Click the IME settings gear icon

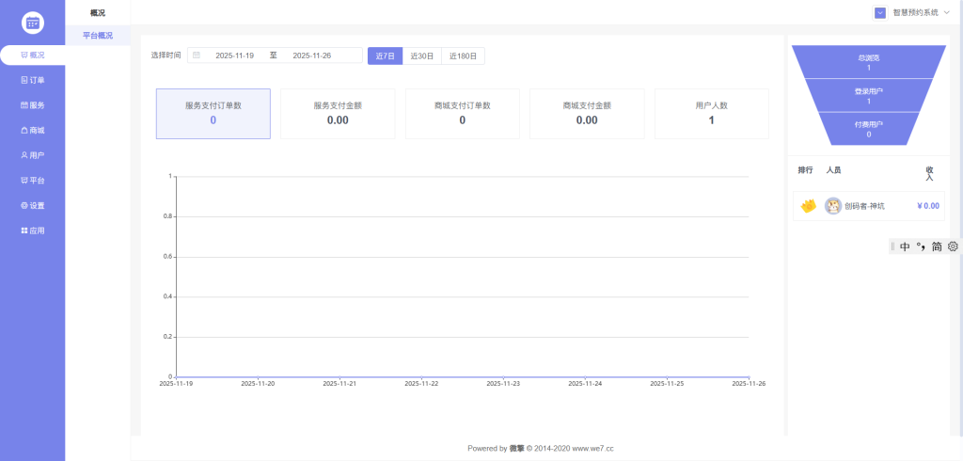click(x=953, y=246)
